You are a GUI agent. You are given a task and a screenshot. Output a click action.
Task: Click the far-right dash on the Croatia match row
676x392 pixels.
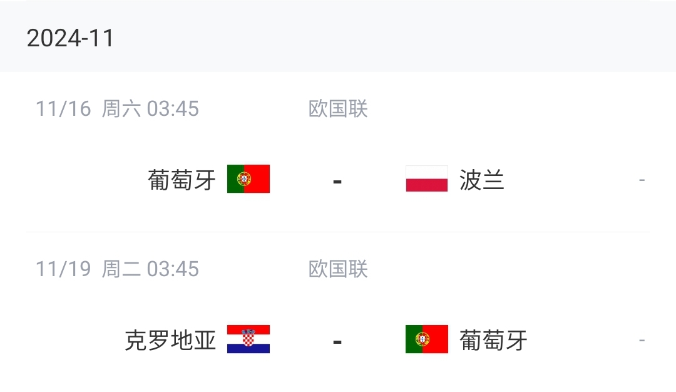642,341
